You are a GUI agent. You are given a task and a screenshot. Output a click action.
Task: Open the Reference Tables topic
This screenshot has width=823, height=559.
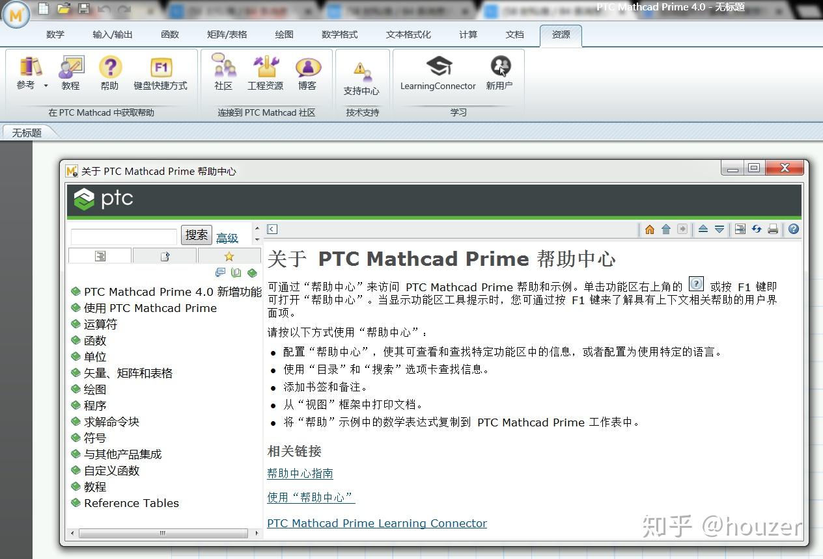click(x=132, y=503)
